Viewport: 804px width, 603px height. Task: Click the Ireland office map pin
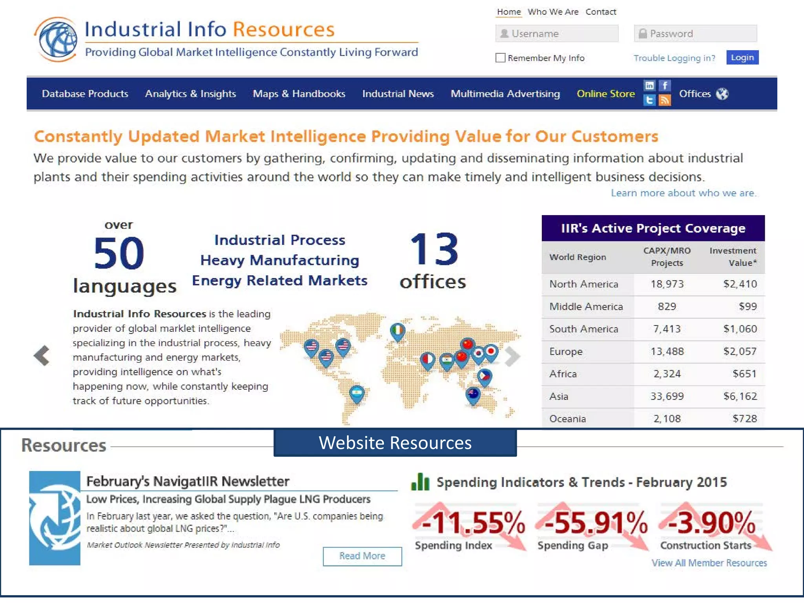click(398, 332)
